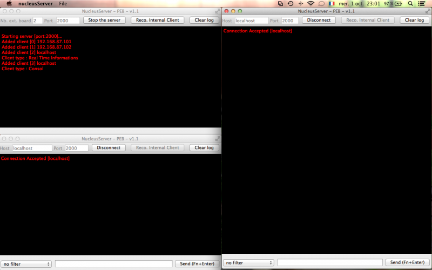Clear log in the bottom-left client window
This screenshot has height=270, width=432.
coord(204,147)
